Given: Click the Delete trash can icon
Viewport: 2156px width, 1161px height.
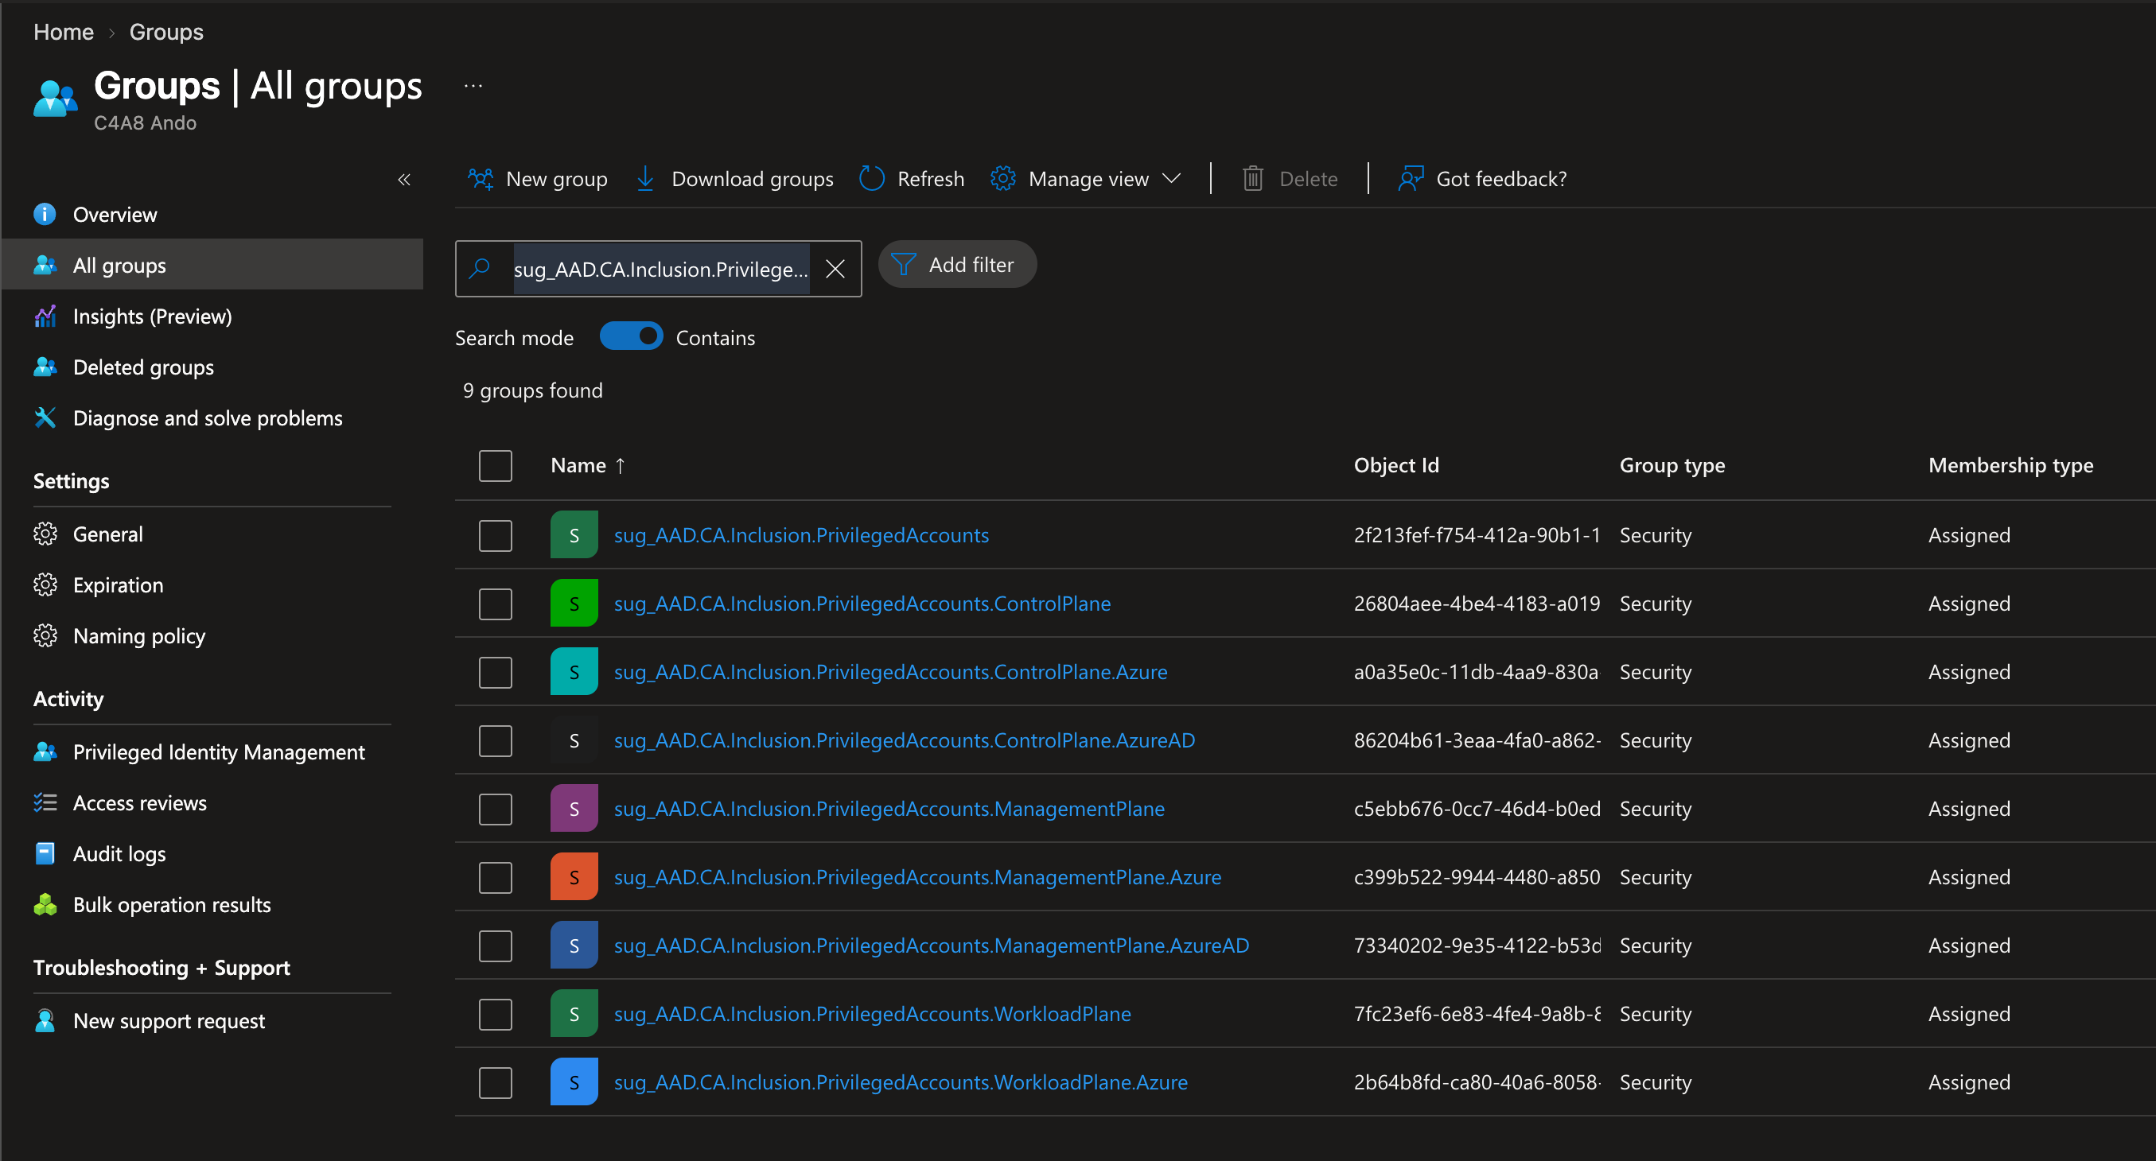Looking at the screenshot, I should (x=1252, y=178).
